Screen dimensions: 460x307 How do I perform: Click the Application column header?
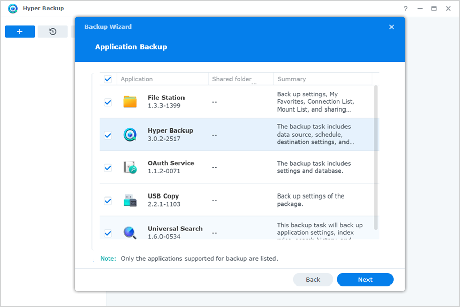pos(162,79)
